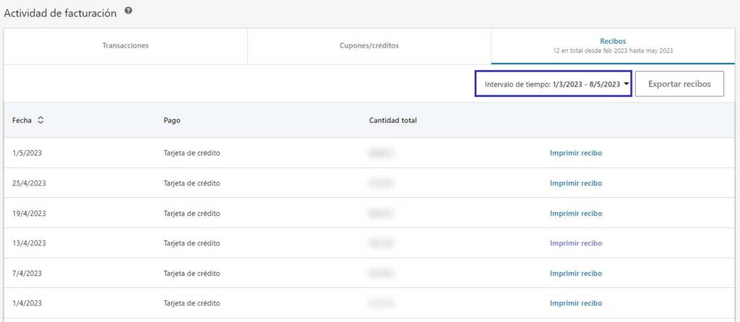
Task: Expand the Intervalo de tiempo dropdown
Action: click(553, 84)
